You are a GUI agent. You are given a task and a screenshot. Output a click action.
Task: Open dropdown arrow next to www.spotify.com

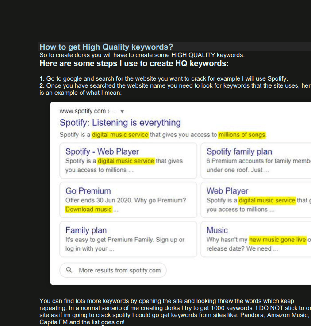pyautogui.click(x=122, y=111)
